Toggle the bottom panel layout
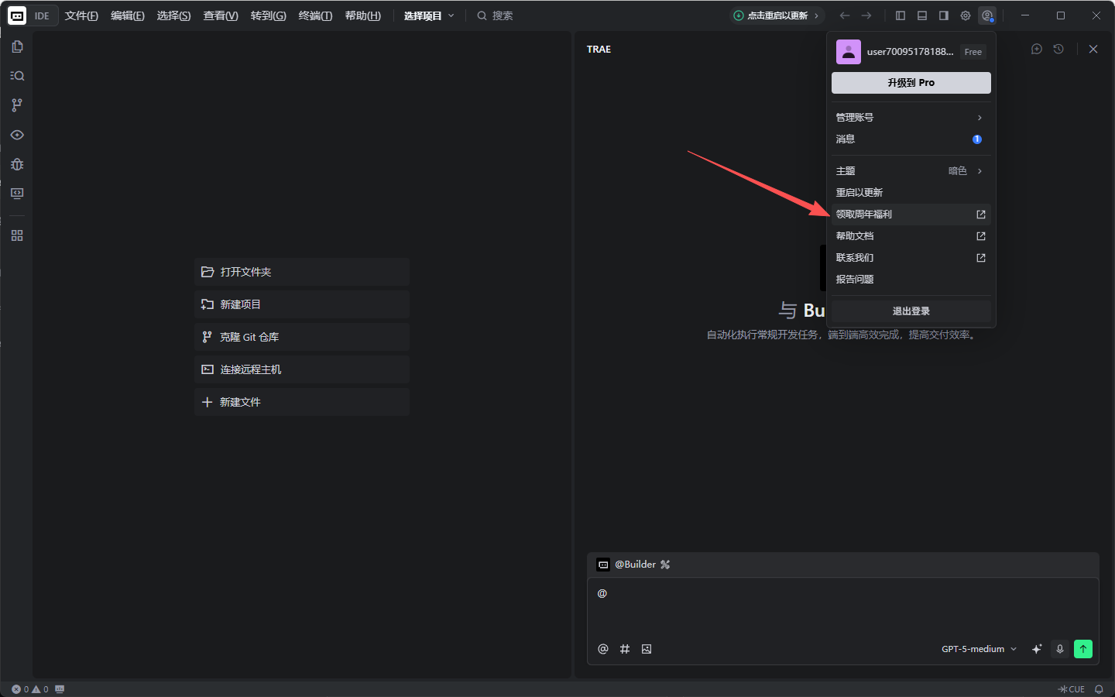This screenshot has height=697, width=1115. pos(922,15)
